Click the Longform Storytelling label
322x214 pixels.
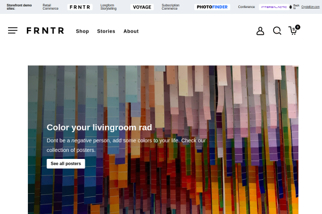(108, 7)
